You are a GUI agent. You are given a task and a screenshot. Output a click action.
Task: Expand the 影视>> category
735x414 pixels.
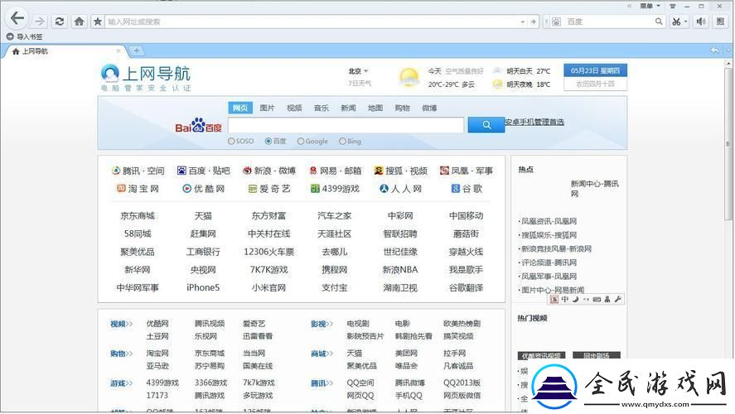322,324
